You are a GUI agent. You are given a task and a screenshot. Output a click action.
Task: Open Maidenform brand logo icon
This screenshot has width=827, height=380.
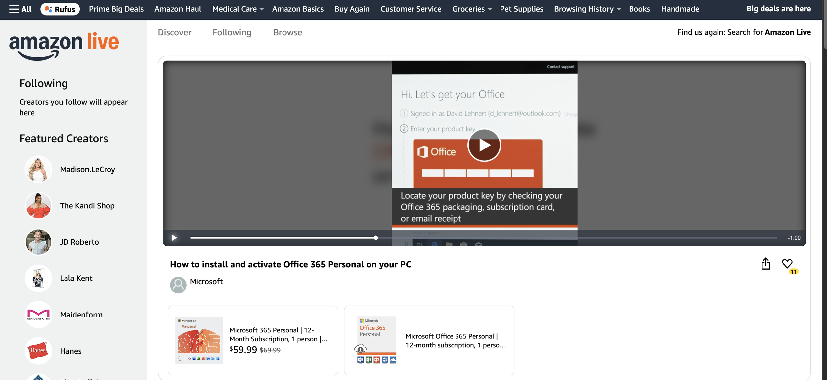[x=38, y=315]
